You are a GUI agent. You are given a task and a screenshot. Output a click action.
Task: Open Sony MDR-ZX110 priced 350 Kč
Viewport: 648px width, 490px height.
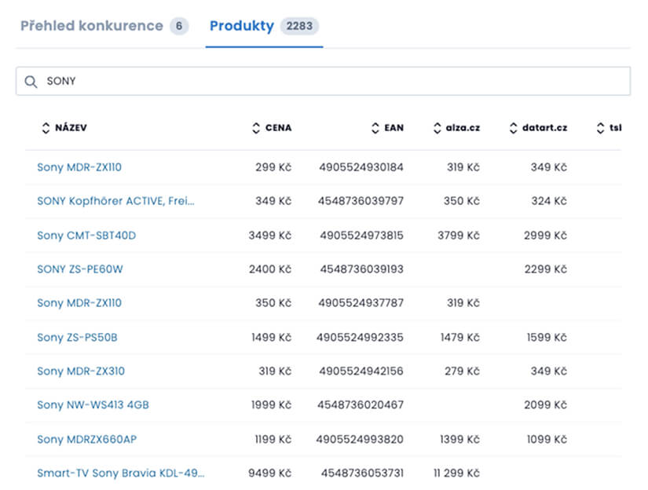click(79, 303)
